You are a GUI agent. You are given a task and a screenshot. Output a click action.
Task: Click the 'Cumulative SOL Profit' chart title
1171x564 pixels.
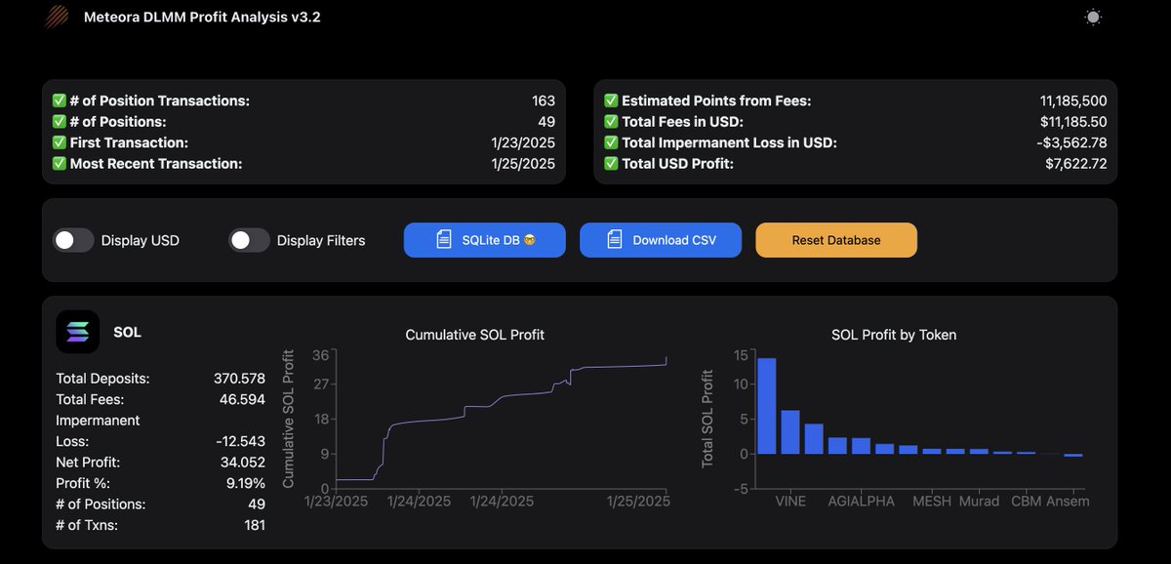coord(475,335)
